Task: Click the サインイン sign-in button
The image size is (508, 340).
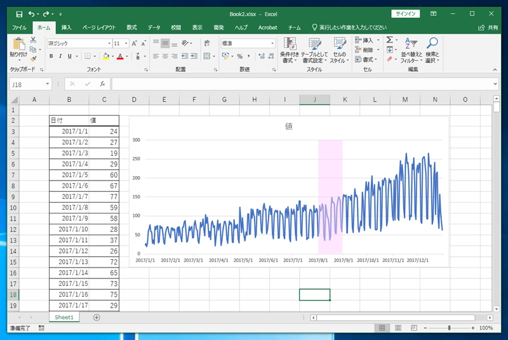Action: click(x=406, y=13)
